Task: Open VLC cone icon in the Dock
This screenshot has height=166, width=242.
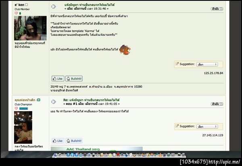Action: [160, 155]
